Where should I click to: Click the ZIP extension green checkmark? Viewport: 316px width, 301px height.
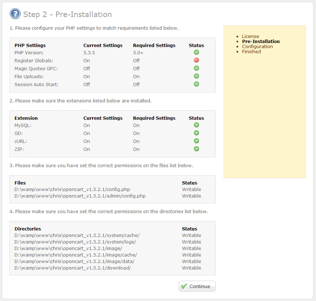[x=196, y=149]
